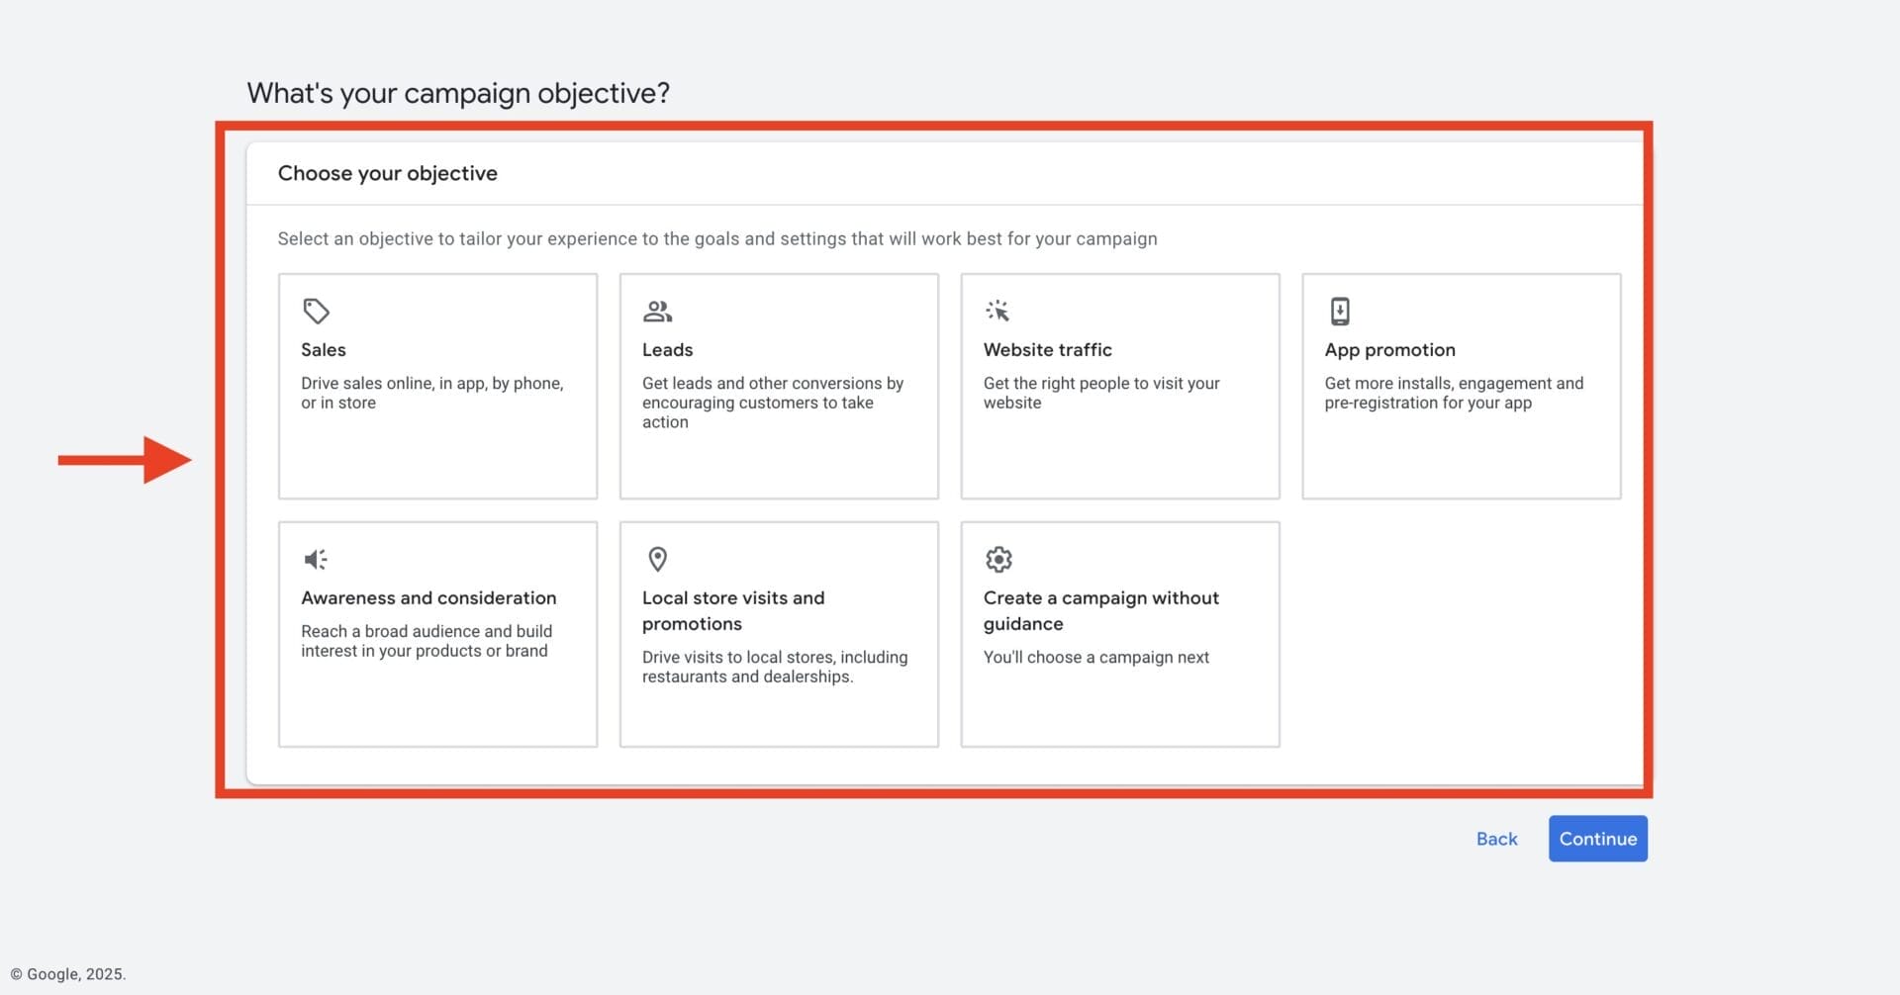Screen dimensions: 1900x995
Task: Click the Leads card description text
Action: [x=773, y=403]
